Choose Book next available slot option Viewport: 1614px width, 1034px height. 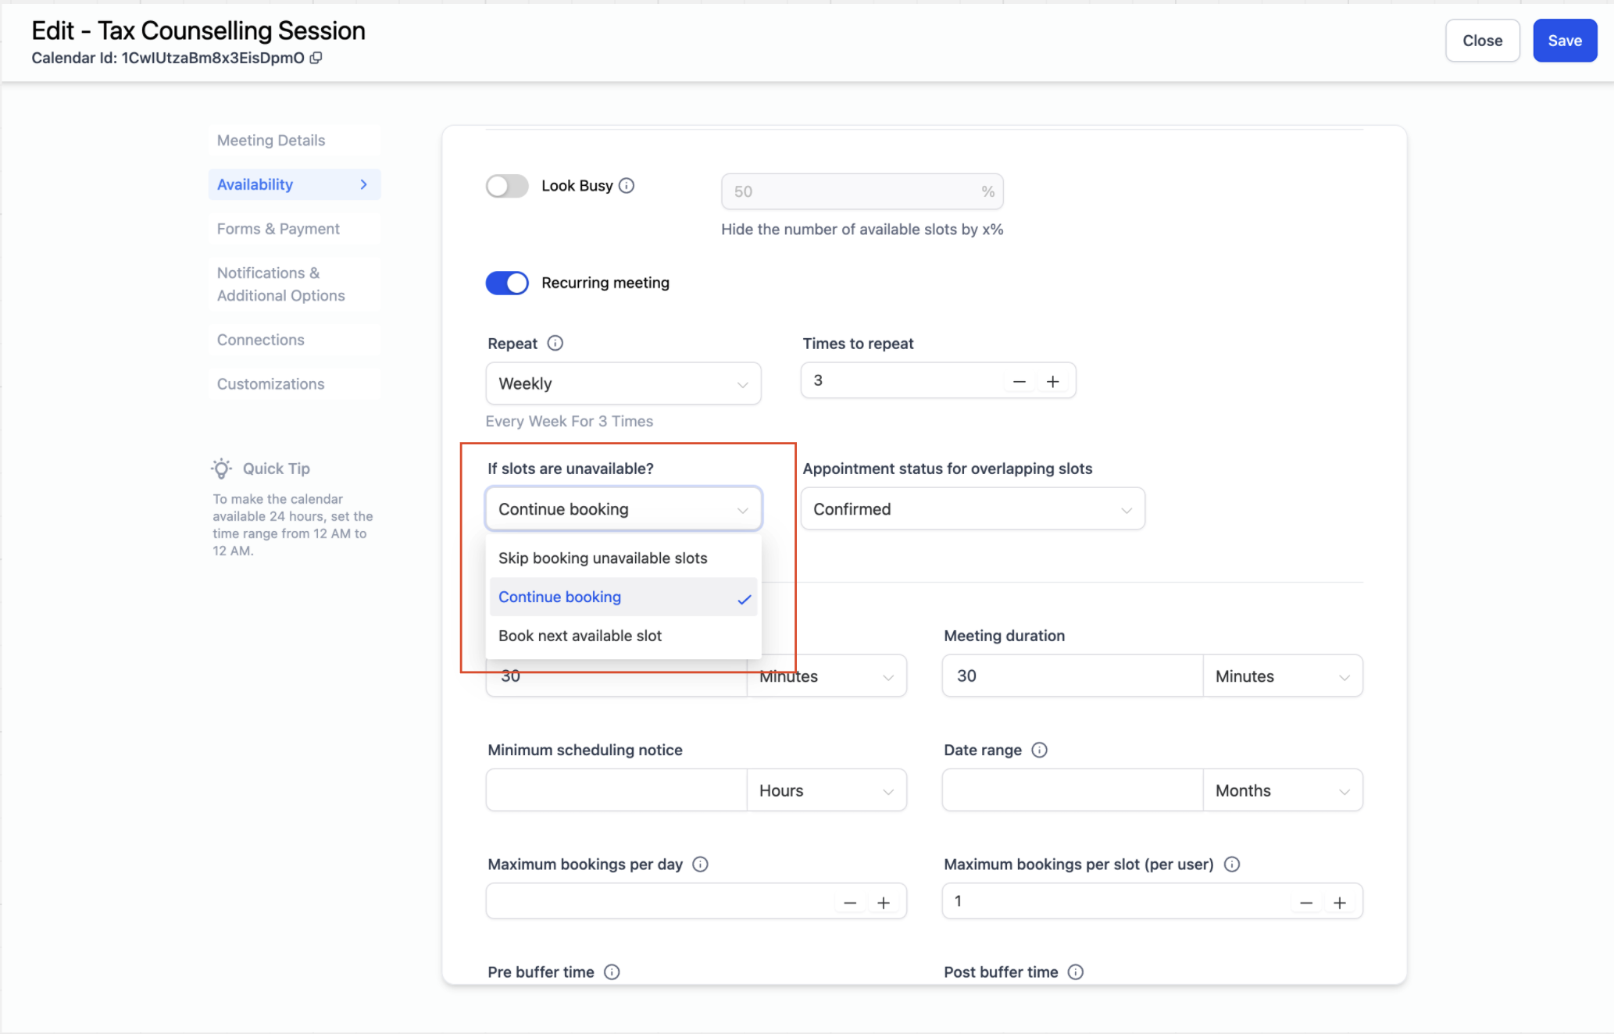(x=580, y=636)
